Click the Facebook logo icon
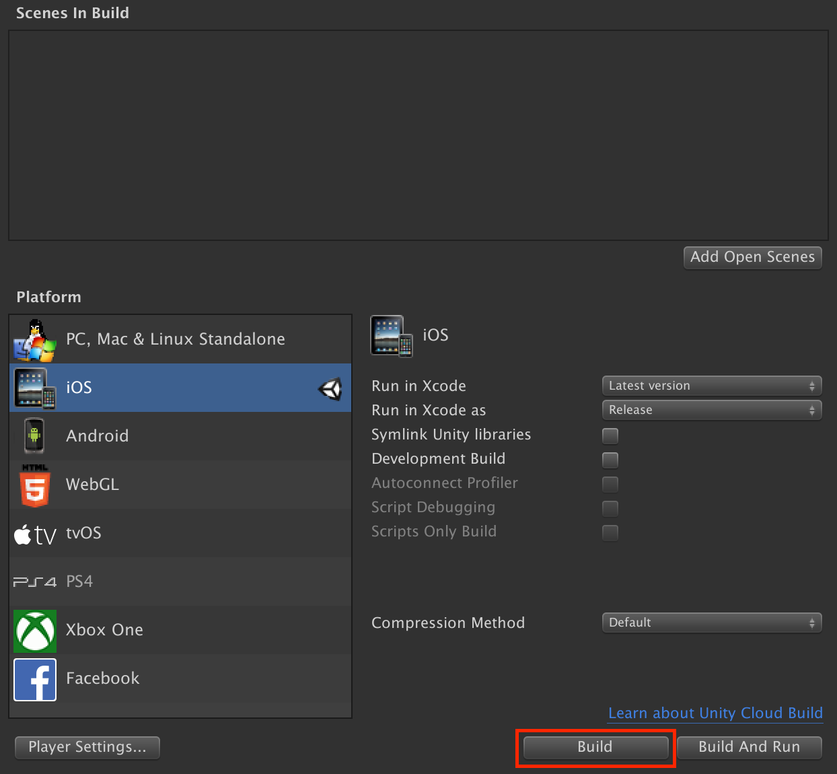The width and height of the screenshot is (837, 774). pyautogui.click(x=35, y=679)
